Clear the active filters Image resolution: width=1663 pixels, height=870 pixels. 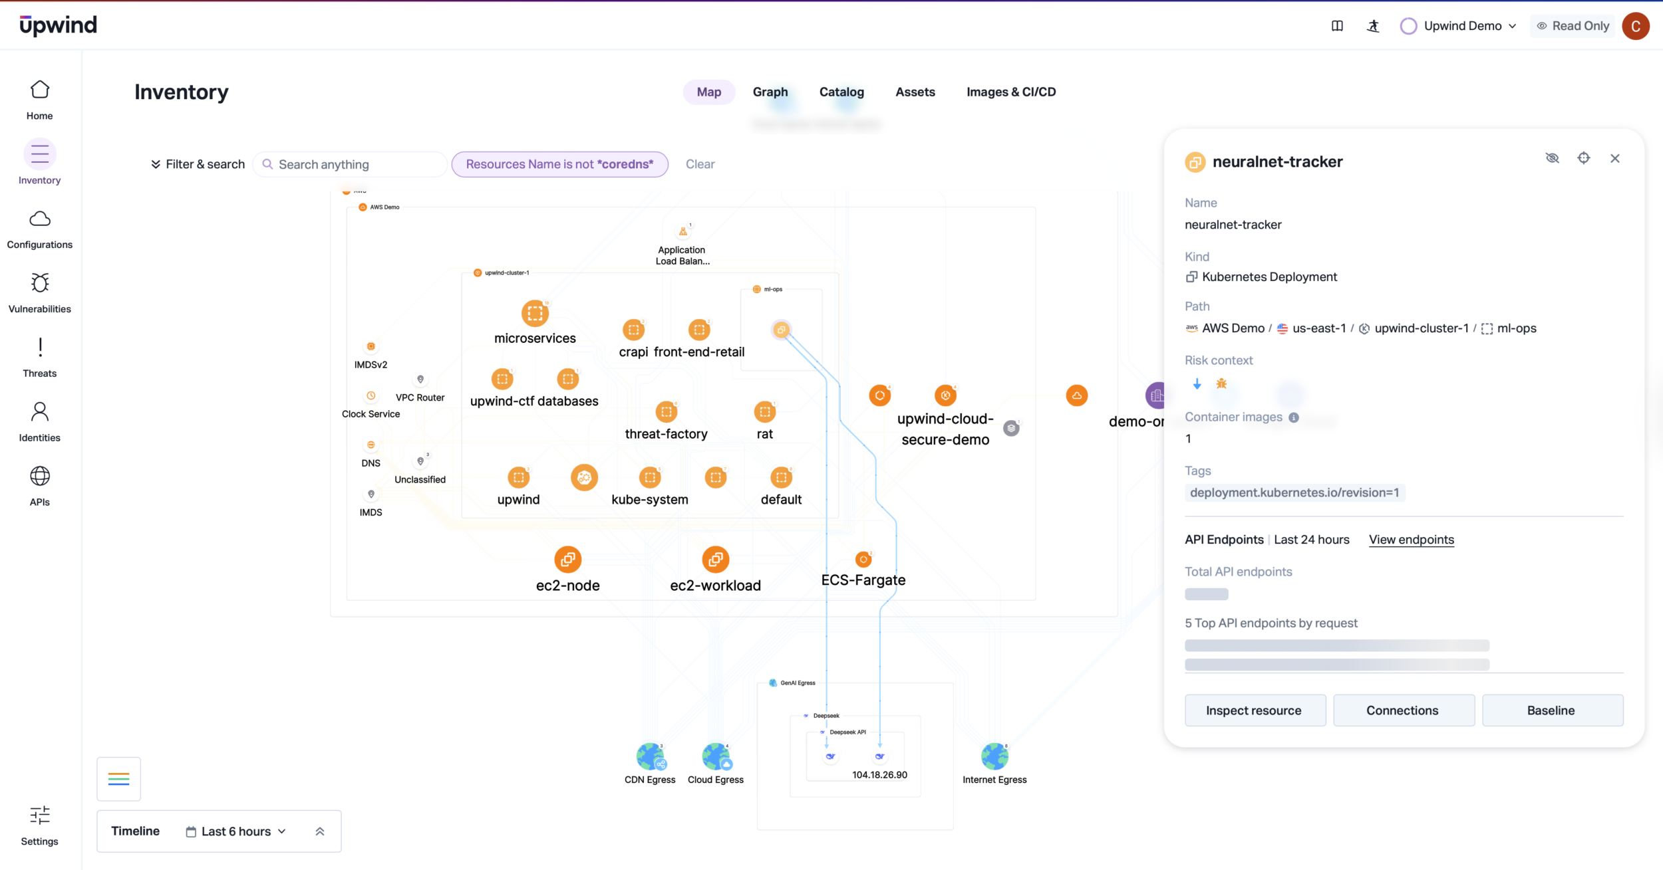pyautogui.click(x=700, y=164)
